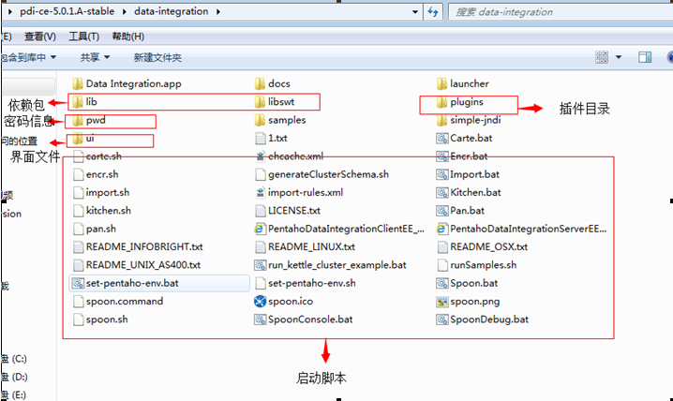673x401 pixels.
Task: Select set-pentaho-env.sh file name
Action: point(311,283)
